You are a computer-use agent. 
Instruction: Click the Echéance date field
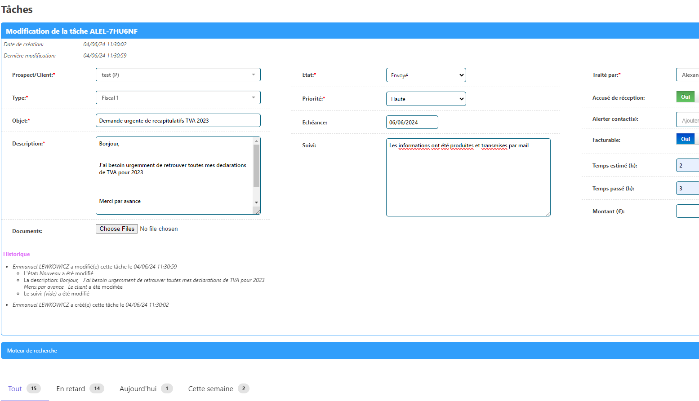tap(412, 123)
